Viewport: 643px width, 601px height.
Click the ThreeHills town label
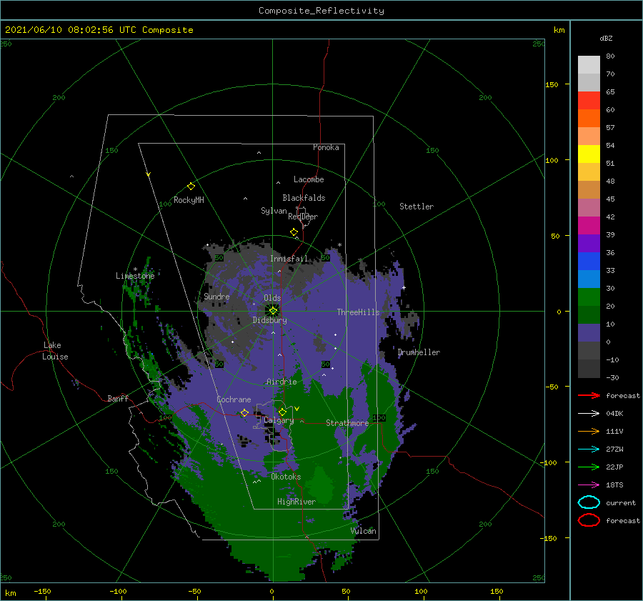tap(359, 312)
